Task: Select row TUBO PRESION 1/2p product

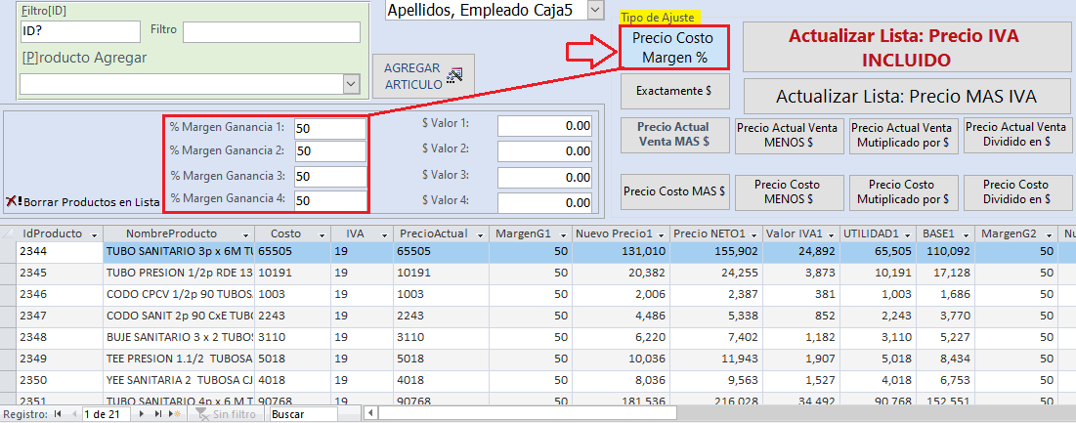Action: click(179, 272)
